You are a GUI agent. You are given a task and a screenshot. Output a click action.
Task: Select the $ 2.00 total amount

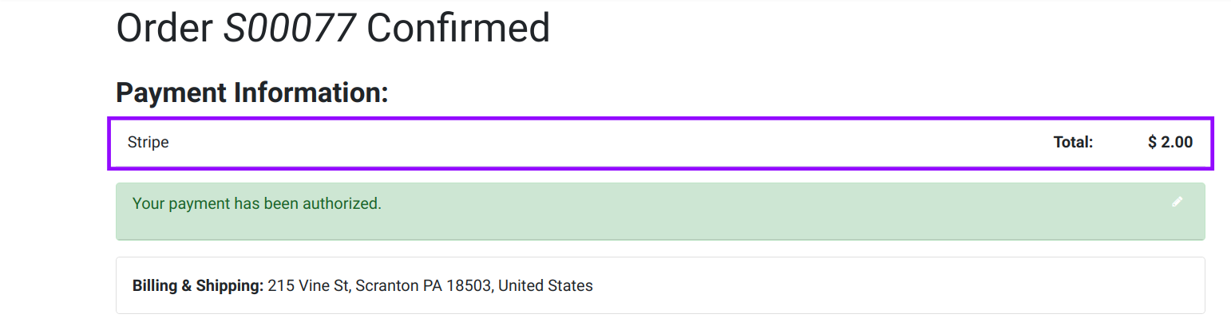click(x=1170, y=143)
